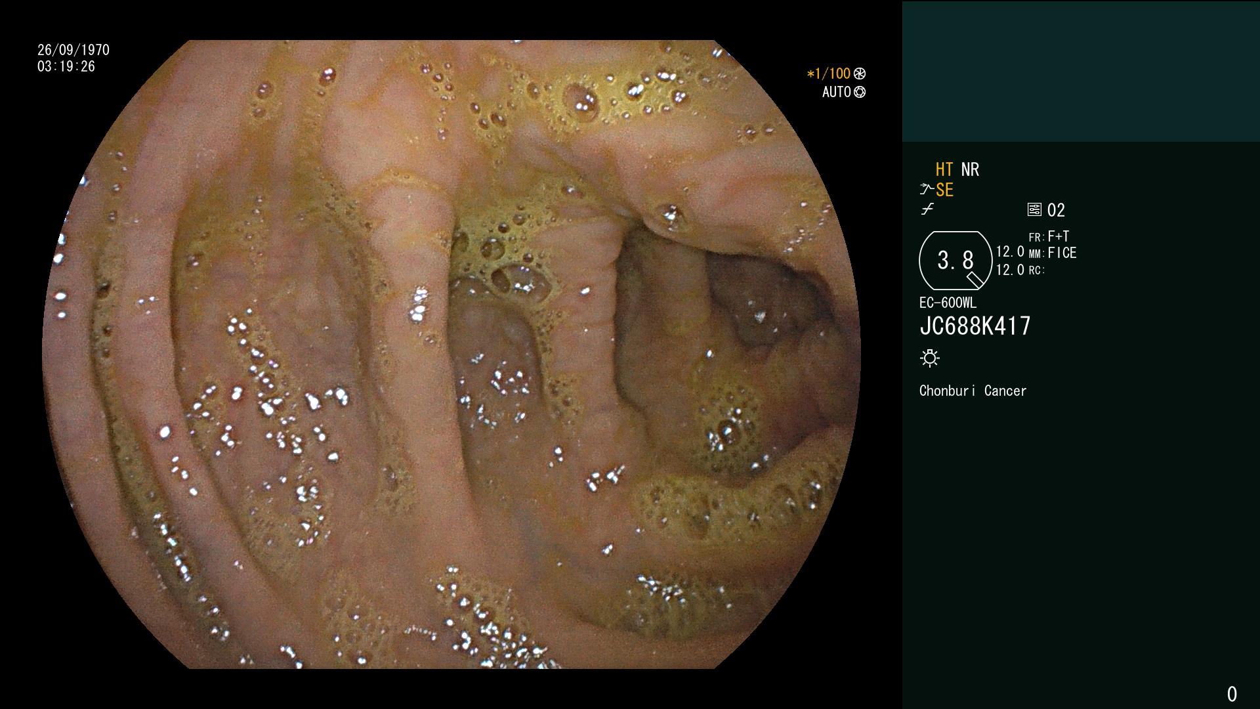Click the Chonburi Cancer hospital name
1260x709 pixels.
[973, 391]
